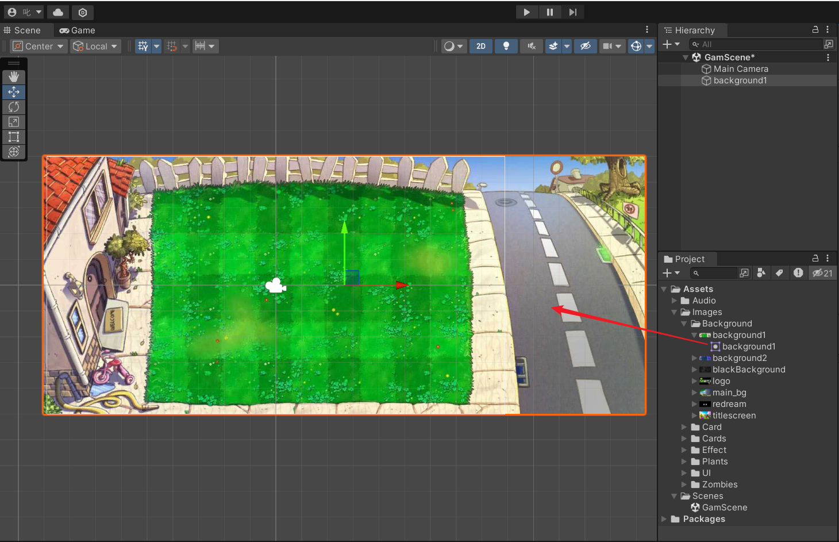The image size is (839, 542).
Task: Select the blackBackground asset
Action: tap(749, 370)
